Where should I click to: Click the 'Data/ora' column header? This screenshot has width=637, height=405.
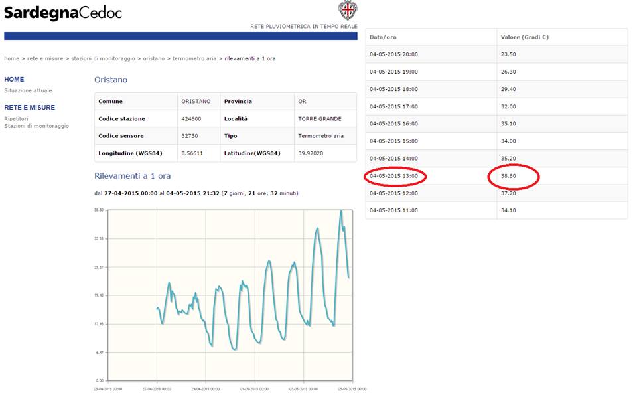click(383, 37)
